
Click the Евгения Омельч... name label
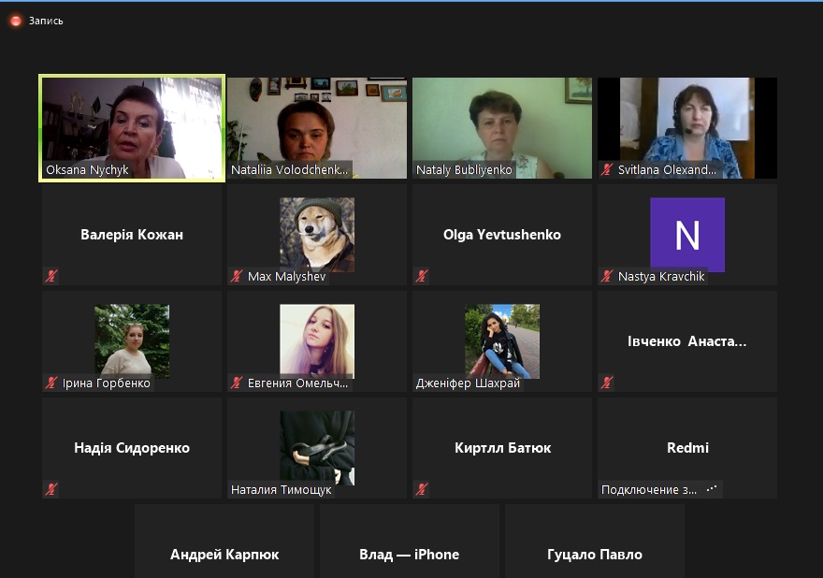pos(297,383)
